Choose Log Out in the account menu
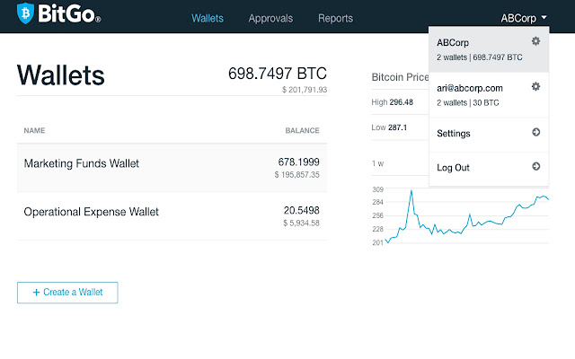The height and width of the screenshot is (359, 575). tap(489, 168)
